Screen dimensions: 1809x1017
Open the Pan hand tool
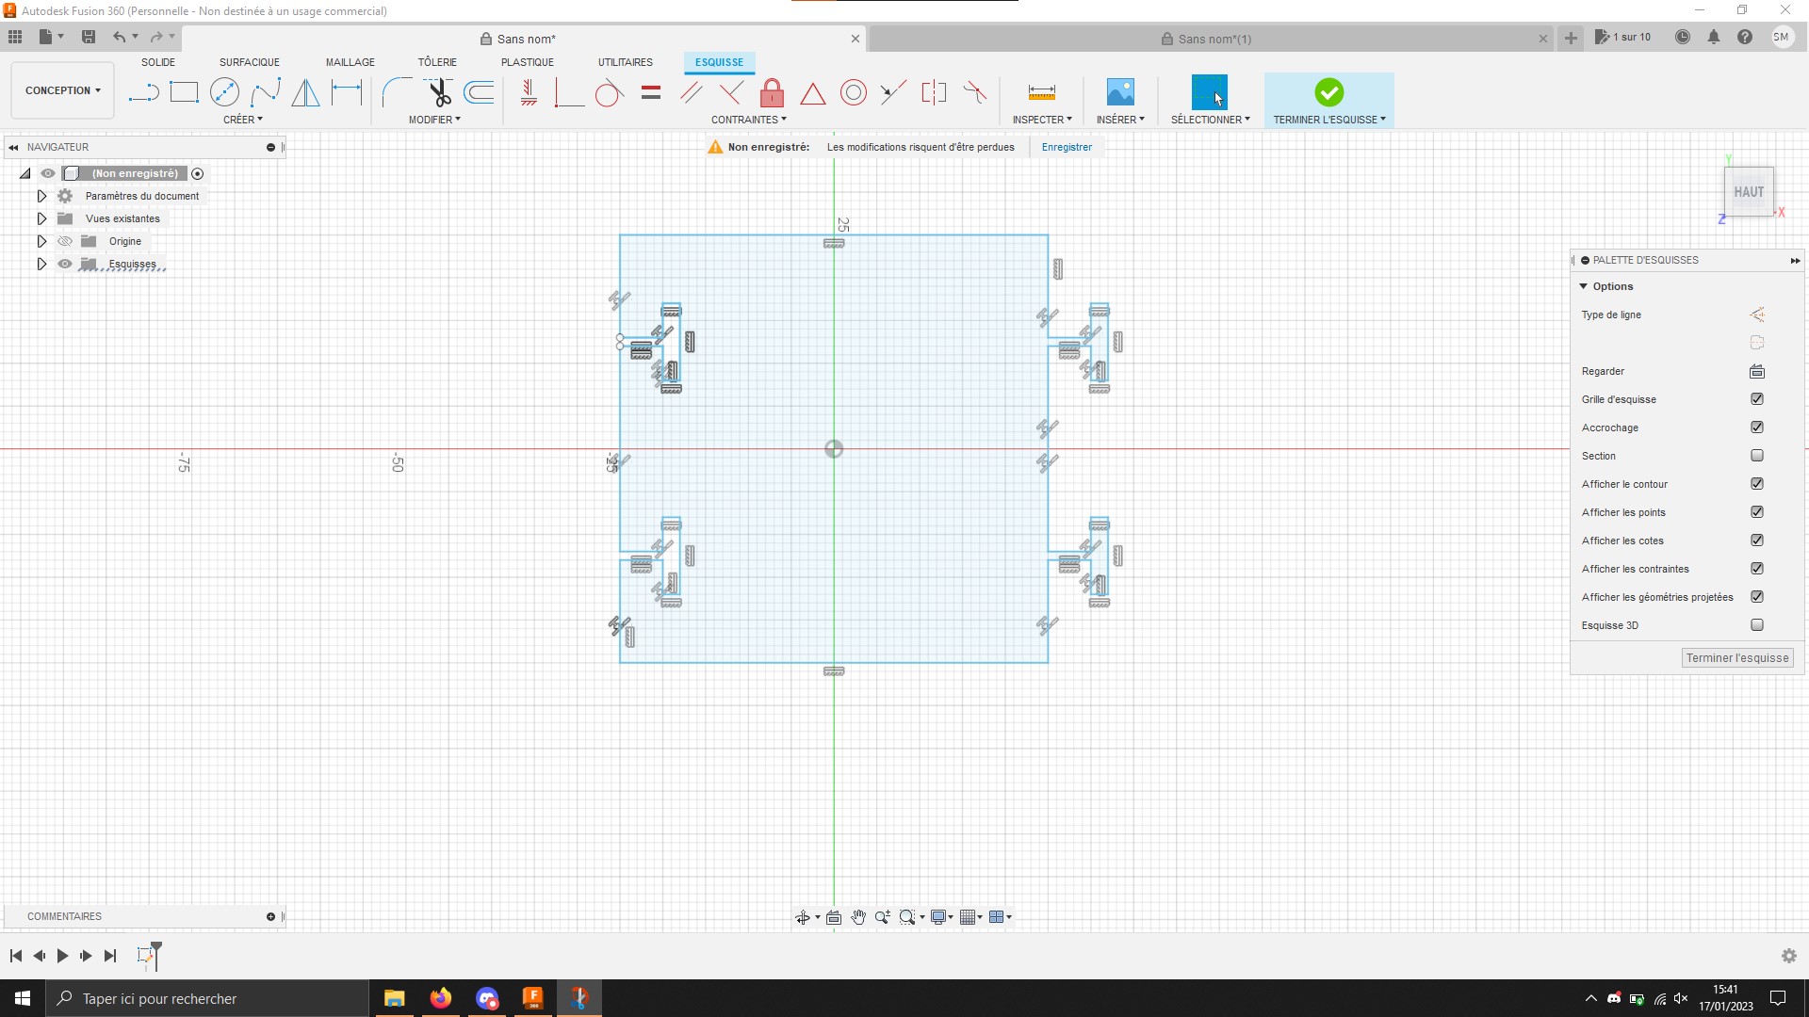coord(858,917)
